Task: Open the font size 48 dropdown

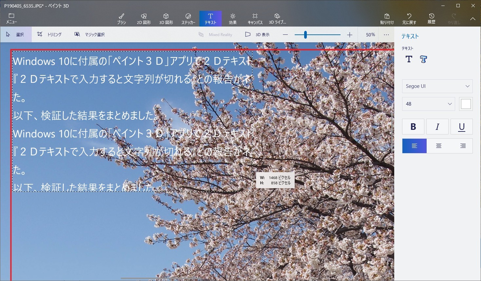Action: point(428,104)
